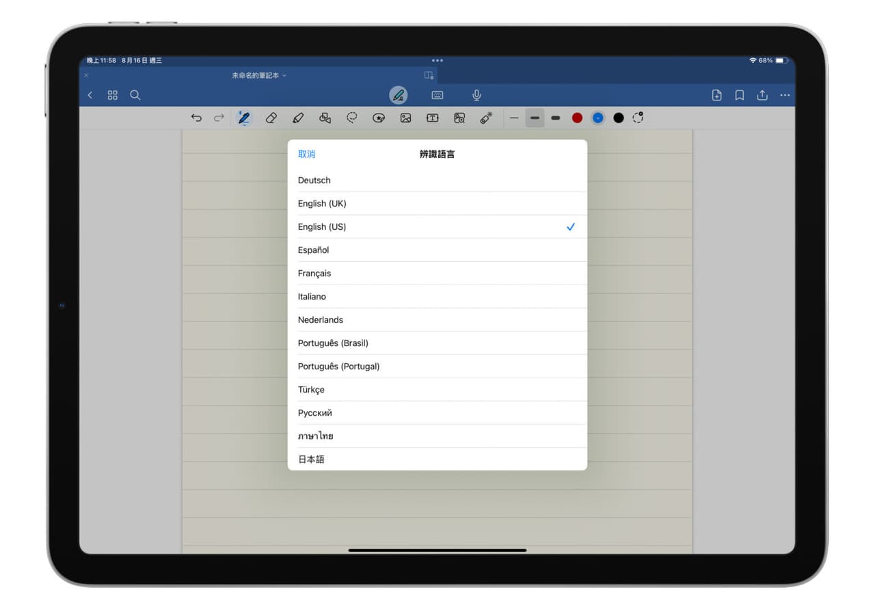Screen dimensions: 875x610
Task: Select English (UK) as recognition language
Action: pos(322,203)
